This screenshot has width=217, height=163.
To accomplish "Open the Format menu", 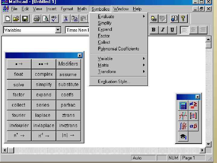I will click(67, 9).
